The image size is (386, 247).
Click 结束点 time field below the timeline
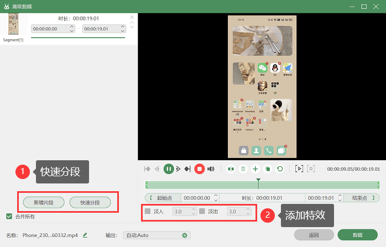[324, 198]
